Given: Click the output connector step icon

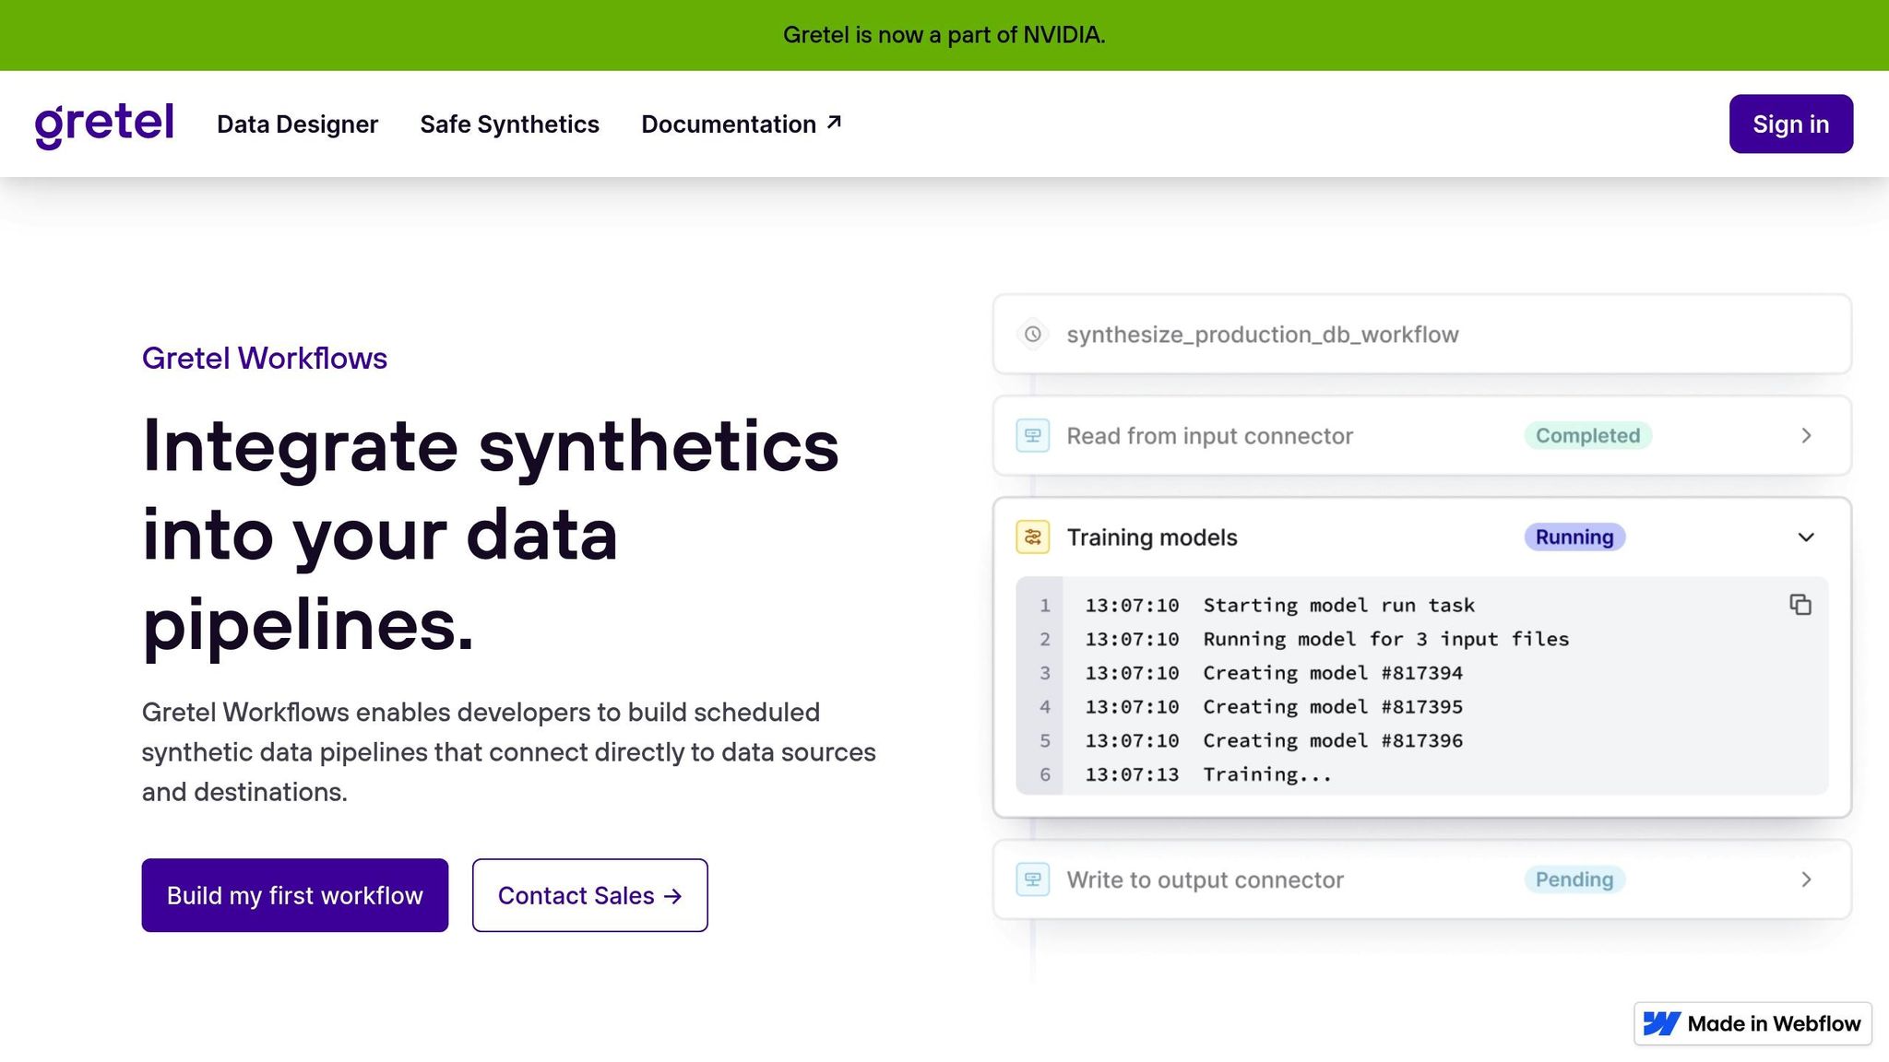Looking at the screenshot, I should 1033,879.
